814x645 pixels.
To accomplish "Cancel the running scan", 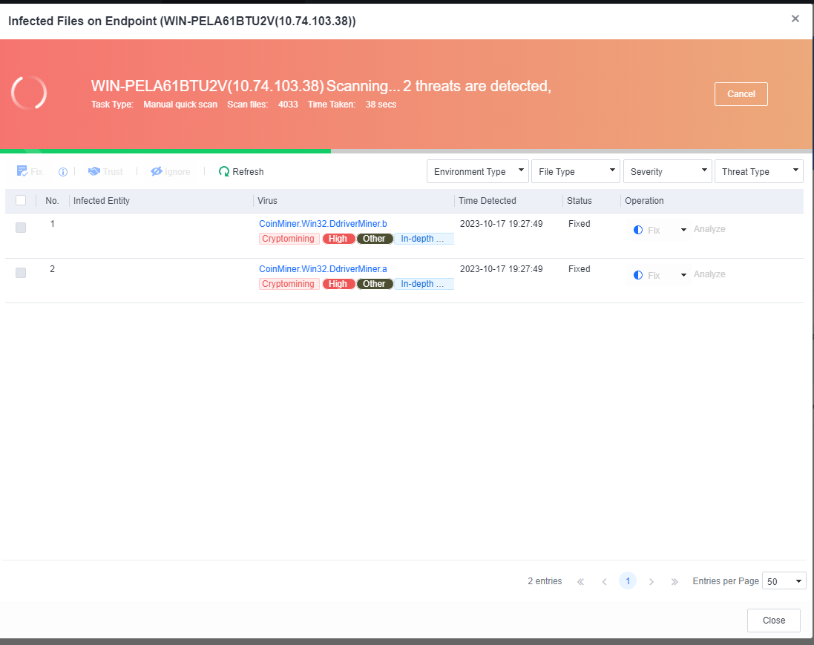I will click(741, 94).
